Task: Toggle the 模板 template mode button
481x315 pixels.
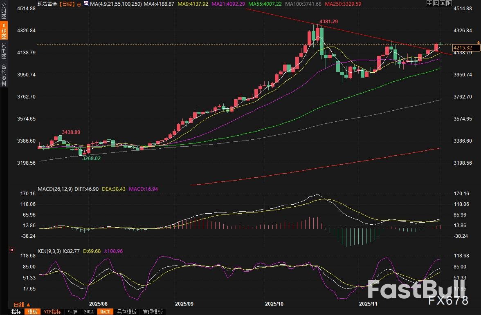Action: [x=31, y=312]
